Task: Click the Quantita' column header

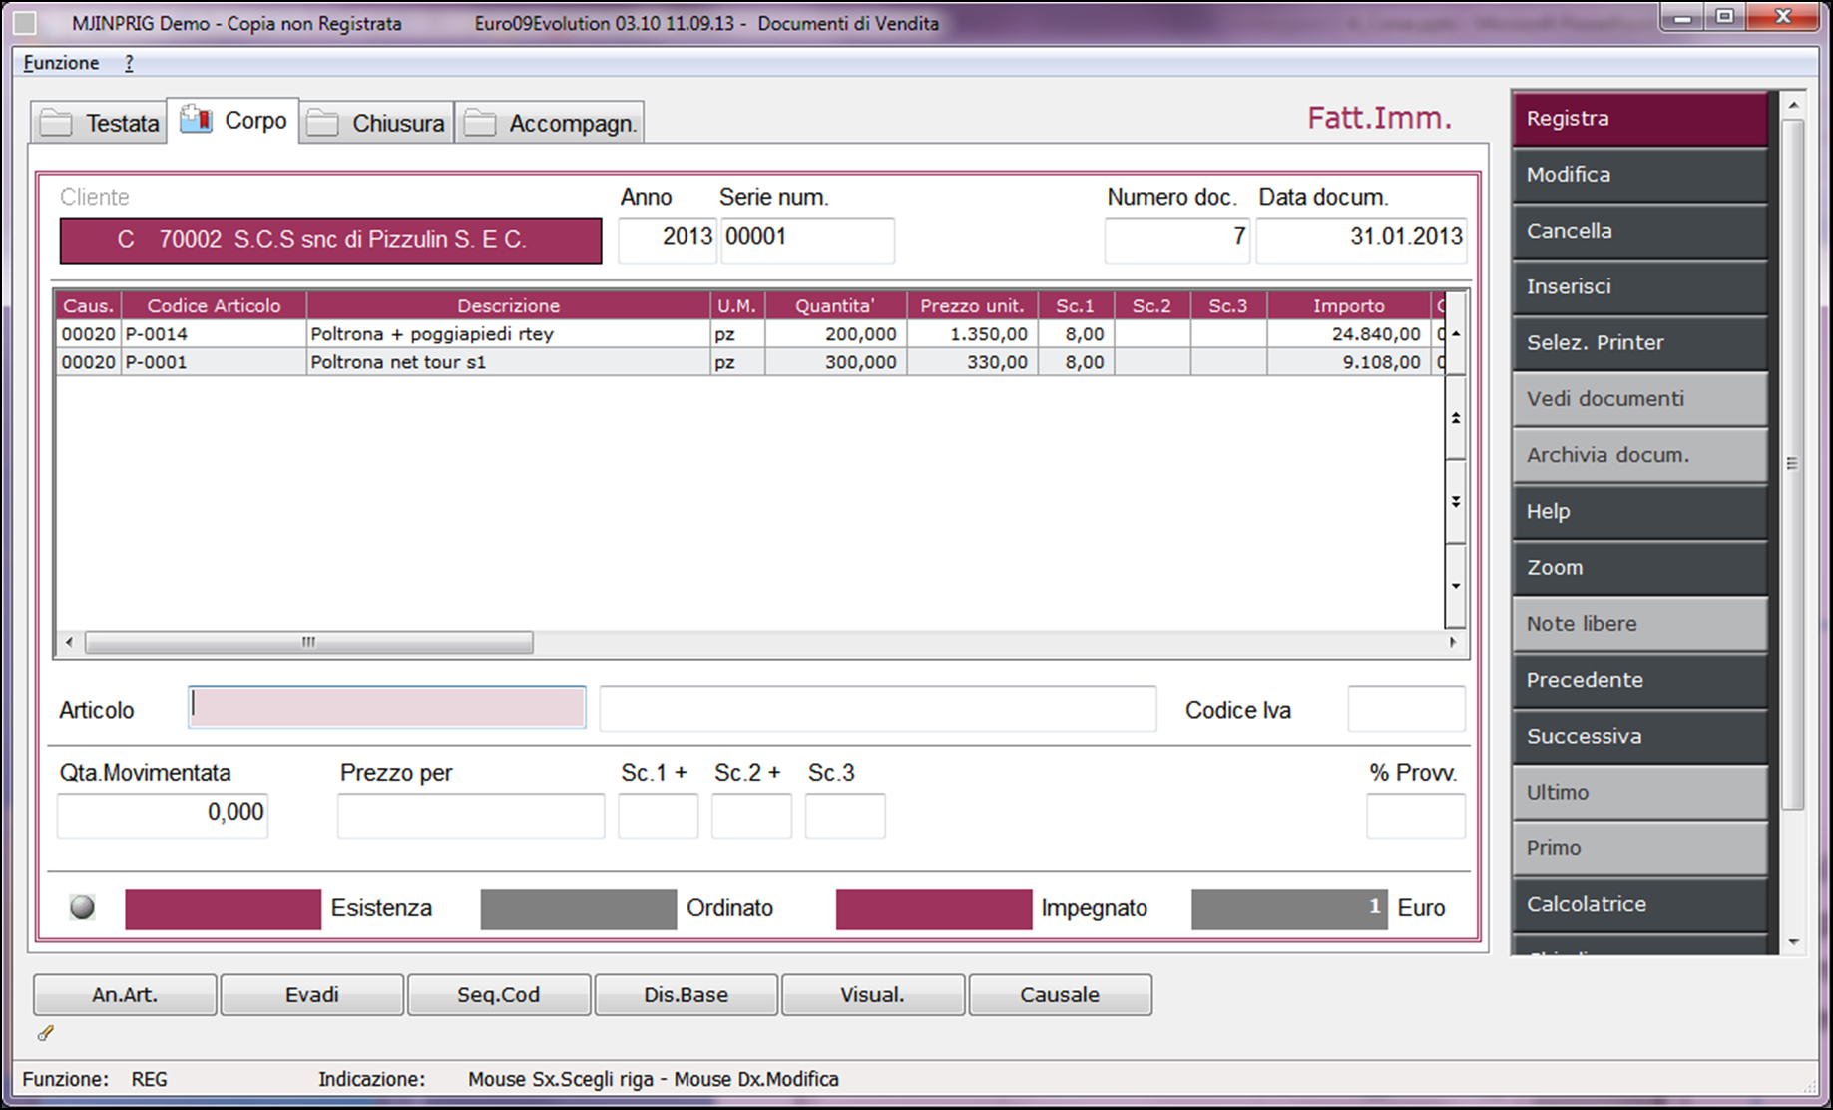Action: pos(835,306)
